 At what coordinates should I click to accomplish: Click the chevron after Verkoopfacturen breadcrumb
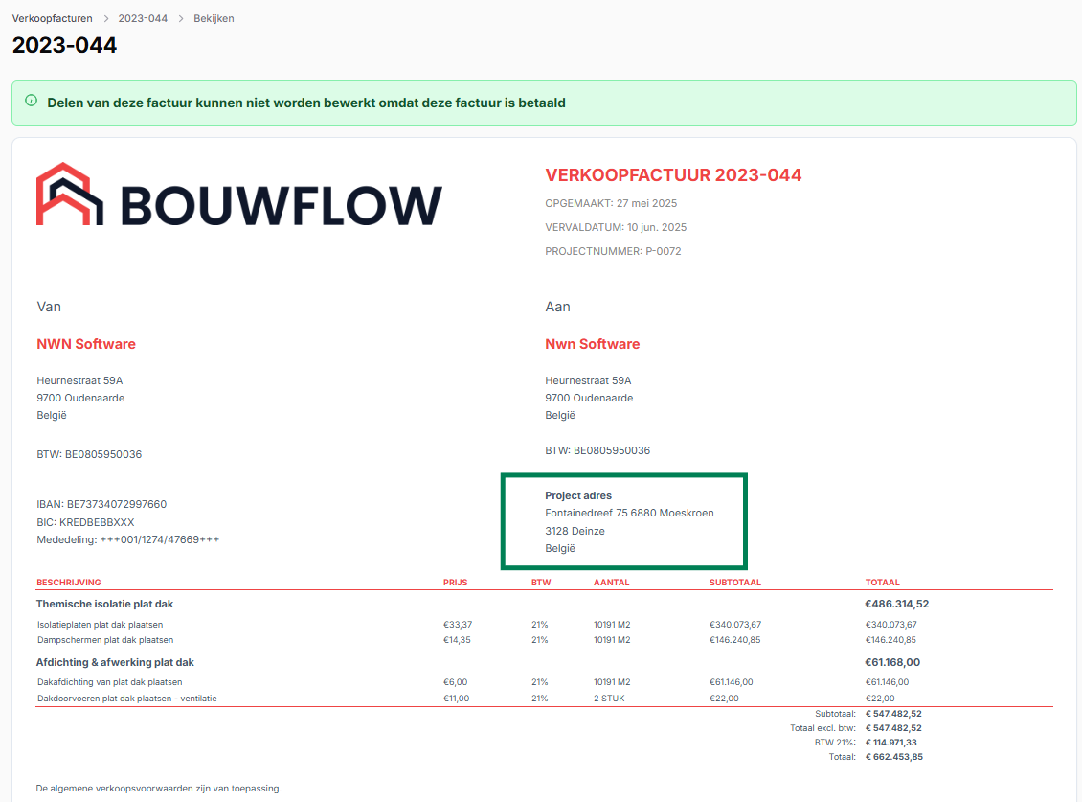pos(105,18)
